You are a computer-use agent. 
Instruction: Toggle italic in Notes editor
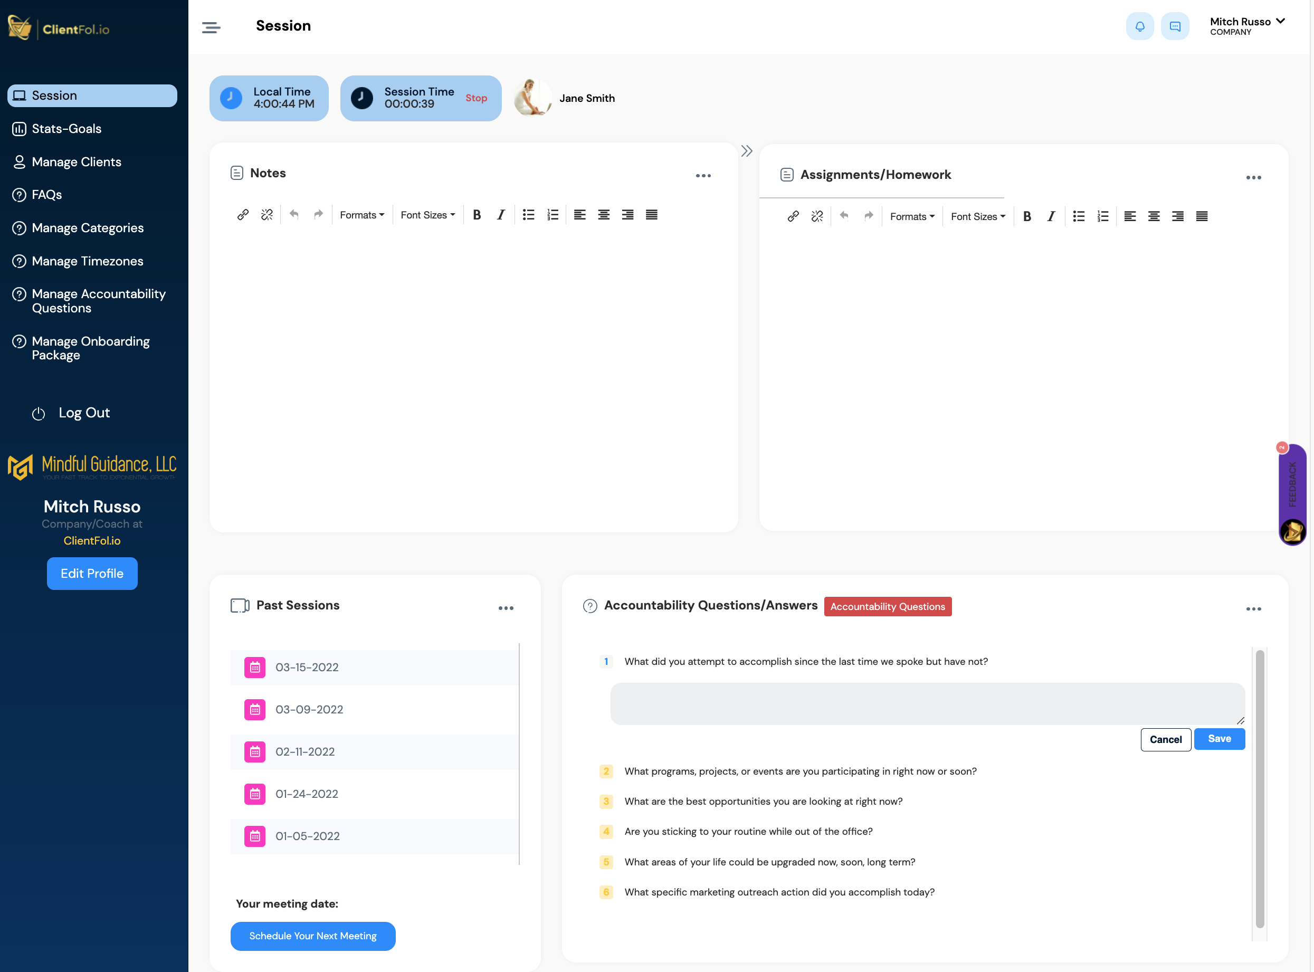click(500, 215)
